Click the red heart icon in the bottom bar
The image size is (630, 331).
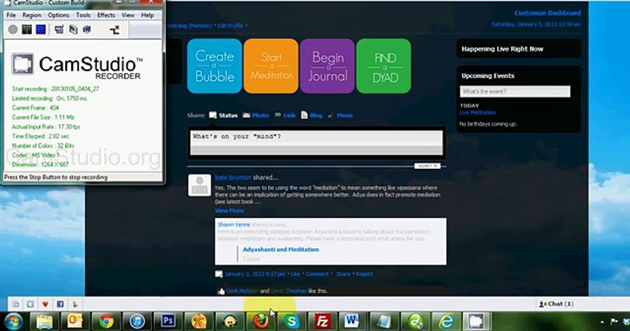45,304
